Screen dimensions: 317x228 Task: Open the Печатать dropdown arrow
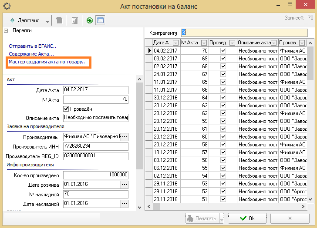pyautogui.click(x=222, y=218)
